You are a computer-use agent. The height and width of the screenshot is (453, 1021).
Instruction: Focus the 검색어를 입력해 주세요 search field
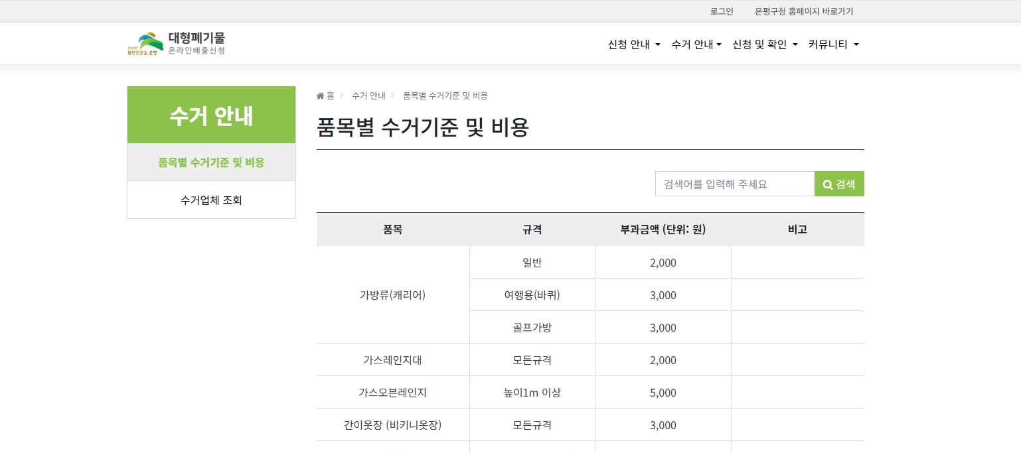[x=735, y=184]
